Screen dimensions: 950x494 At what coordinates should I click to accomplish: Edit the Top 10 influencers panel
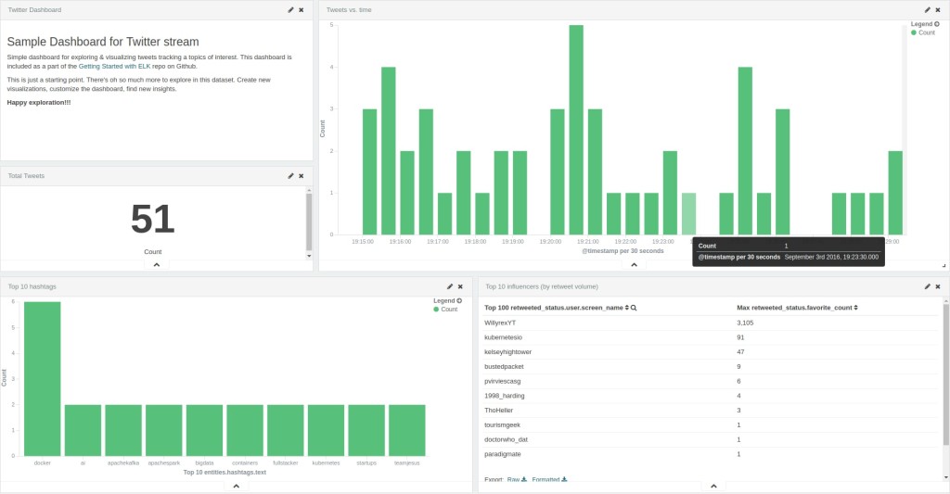926,286
